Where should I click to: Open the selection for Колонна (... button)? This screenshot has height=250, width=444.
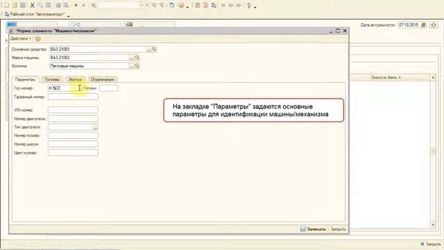coord(132,66)
